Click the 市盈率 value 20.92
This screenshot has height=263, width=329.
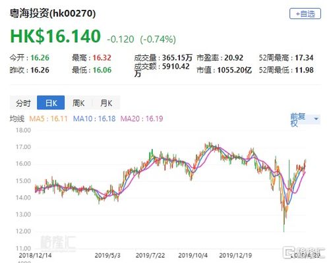click(234, 58)
